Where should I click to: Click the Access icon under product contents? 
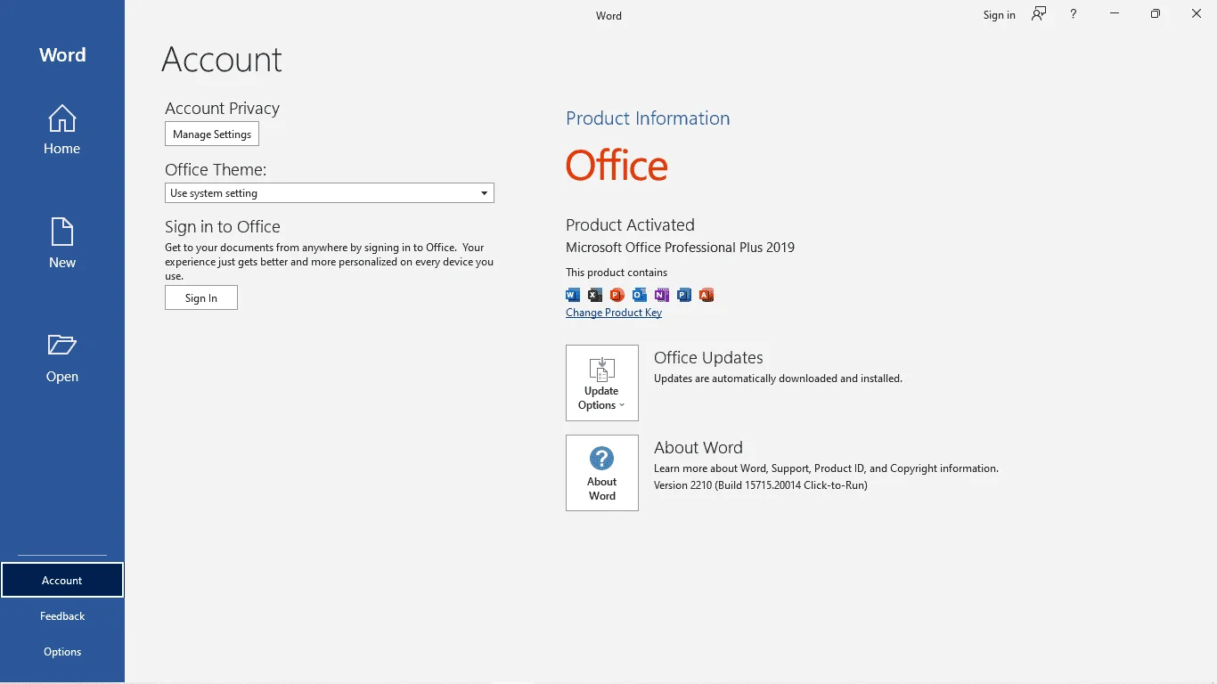pos(707,295)
